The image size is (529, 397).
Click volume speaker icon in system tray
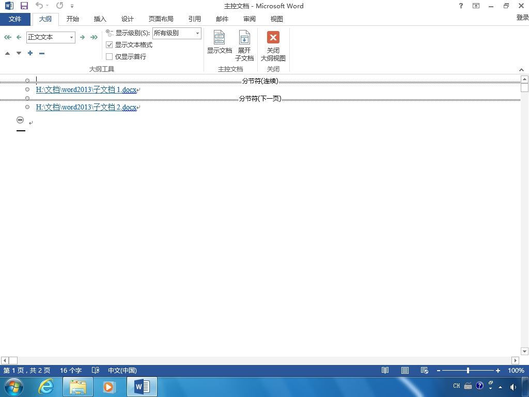tap(513, 387)
